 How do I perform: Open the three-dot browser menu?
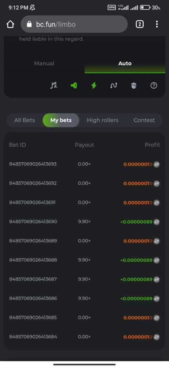157,24
